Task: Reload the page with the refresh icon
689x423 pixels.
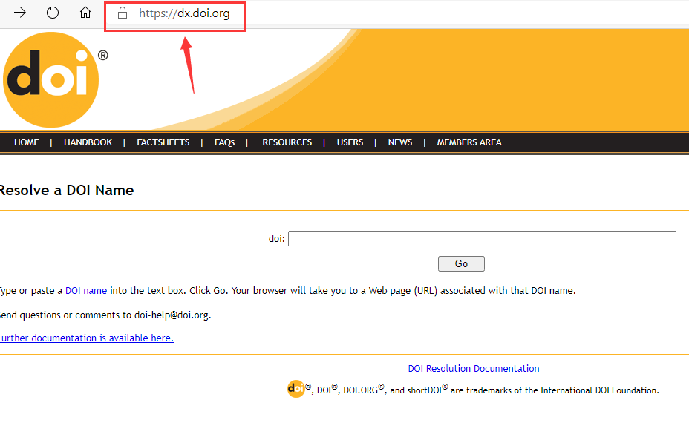Action: [x=53, y=13]
